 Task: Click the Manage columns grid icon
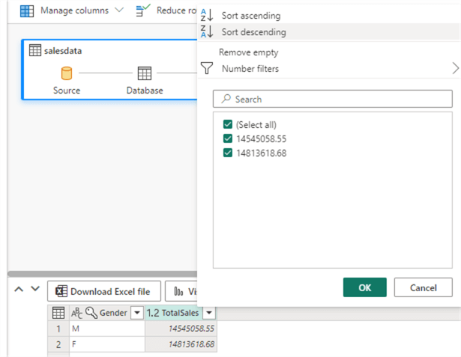click(x=26, y=11)
